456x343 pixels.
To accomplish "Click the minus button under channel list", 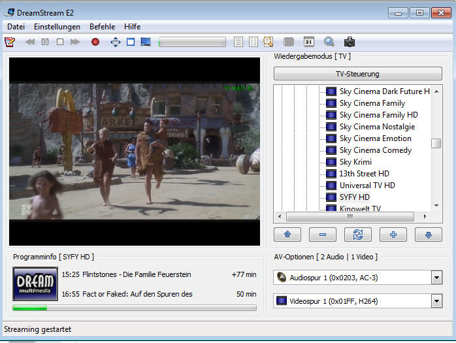I will point(323,235).
